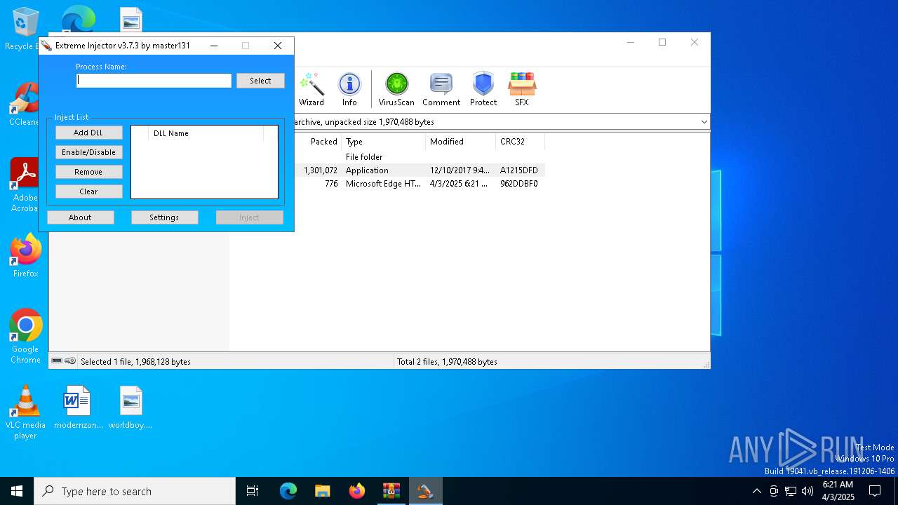Click the Remove button in Inject List
This screenshot has width=898, height=505.
[x=88, y=172]
